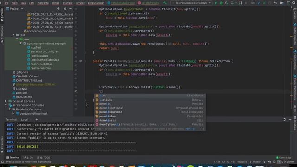Image resolution: width=297 pixels, height=167 pixels.
Task: Hide the Terminal panel with minus icon
Action: pos(290,119)
